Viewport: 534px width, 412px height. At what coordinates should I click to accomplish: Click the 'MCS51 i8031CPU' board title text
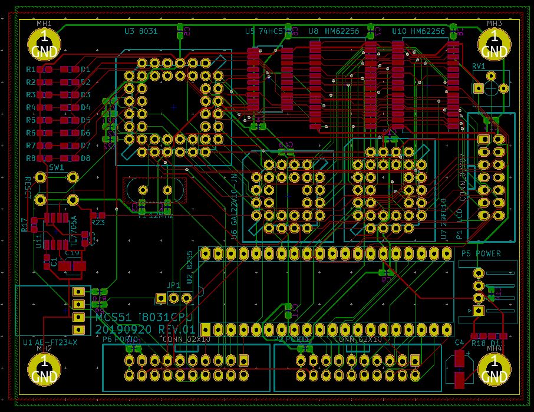pyautogui.click(x=144, y=317)
